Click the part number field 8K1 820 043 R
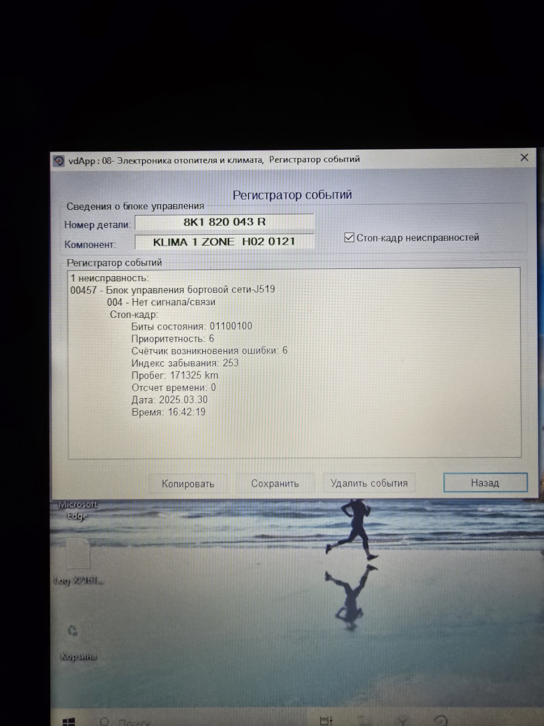 click(x=224, y=222)
